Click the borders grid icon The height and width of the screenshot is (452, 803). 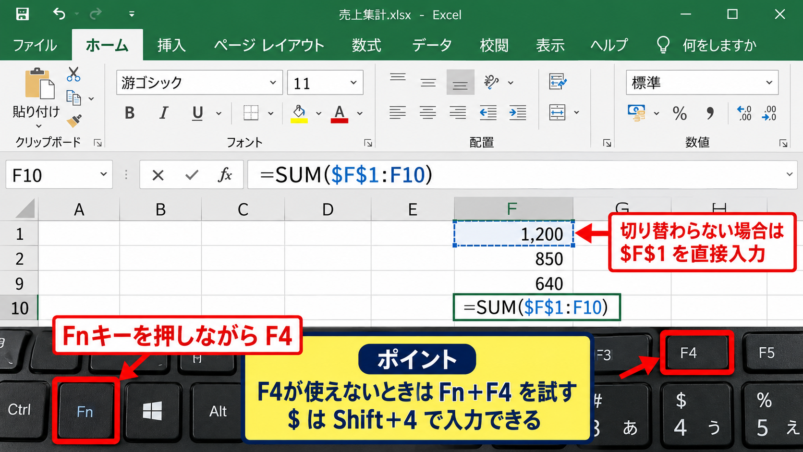tap(251, 113)
